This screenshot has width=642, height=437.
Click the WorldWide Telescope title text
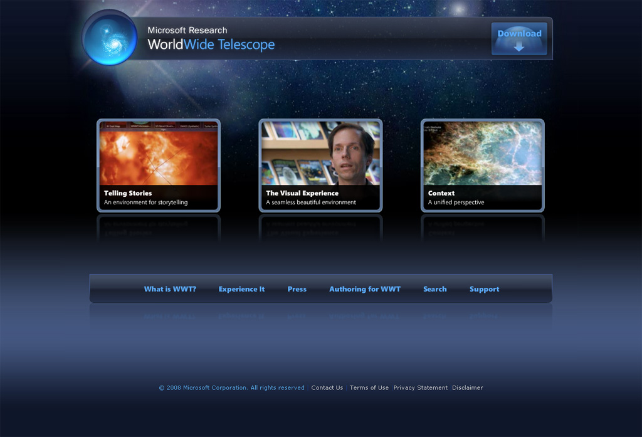pos(211,45)
